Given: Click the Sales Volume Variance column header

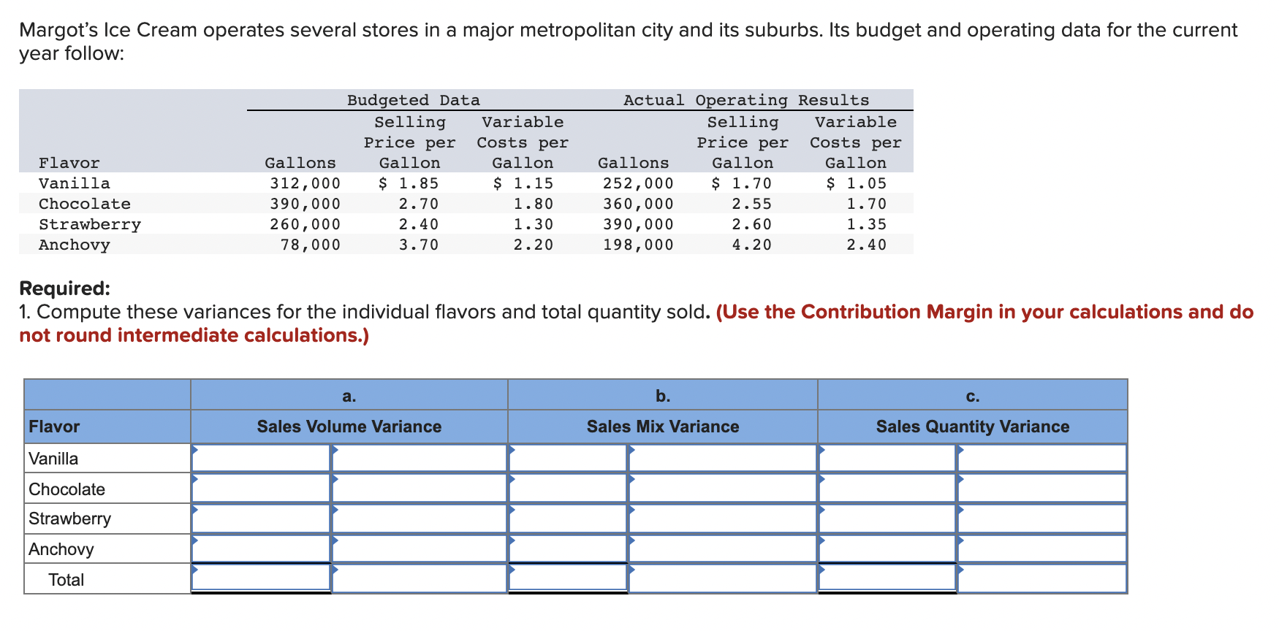Looking at the screenshot, I should [349, 427].
